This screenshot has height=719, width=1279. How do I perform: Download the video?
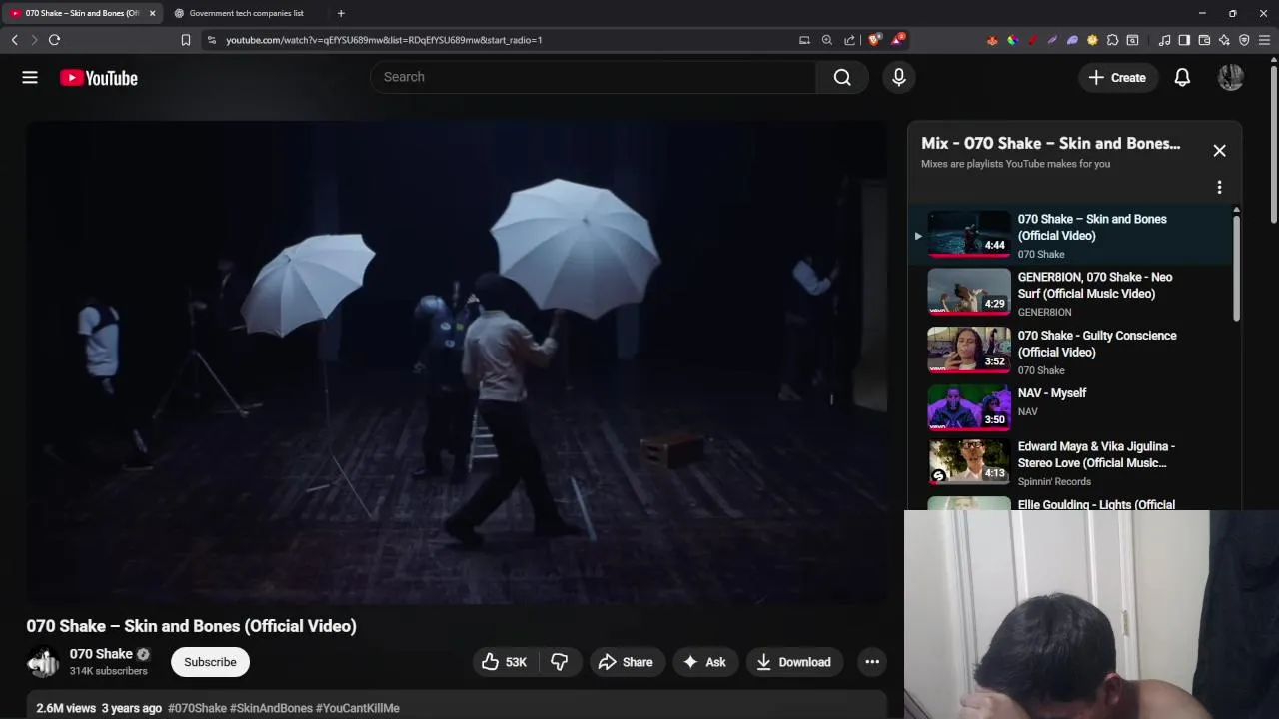tap(794, 662)
